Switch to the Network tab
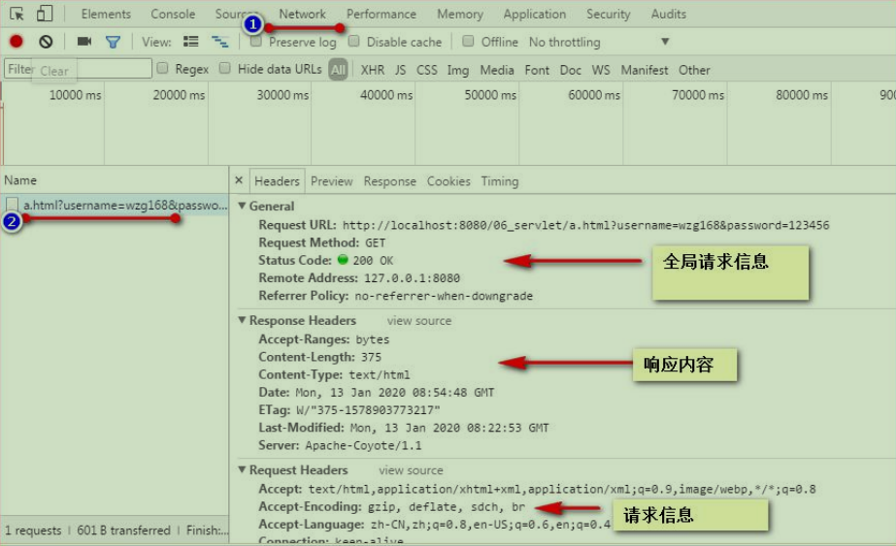This screenshot has height=546, width=896. 302,14
